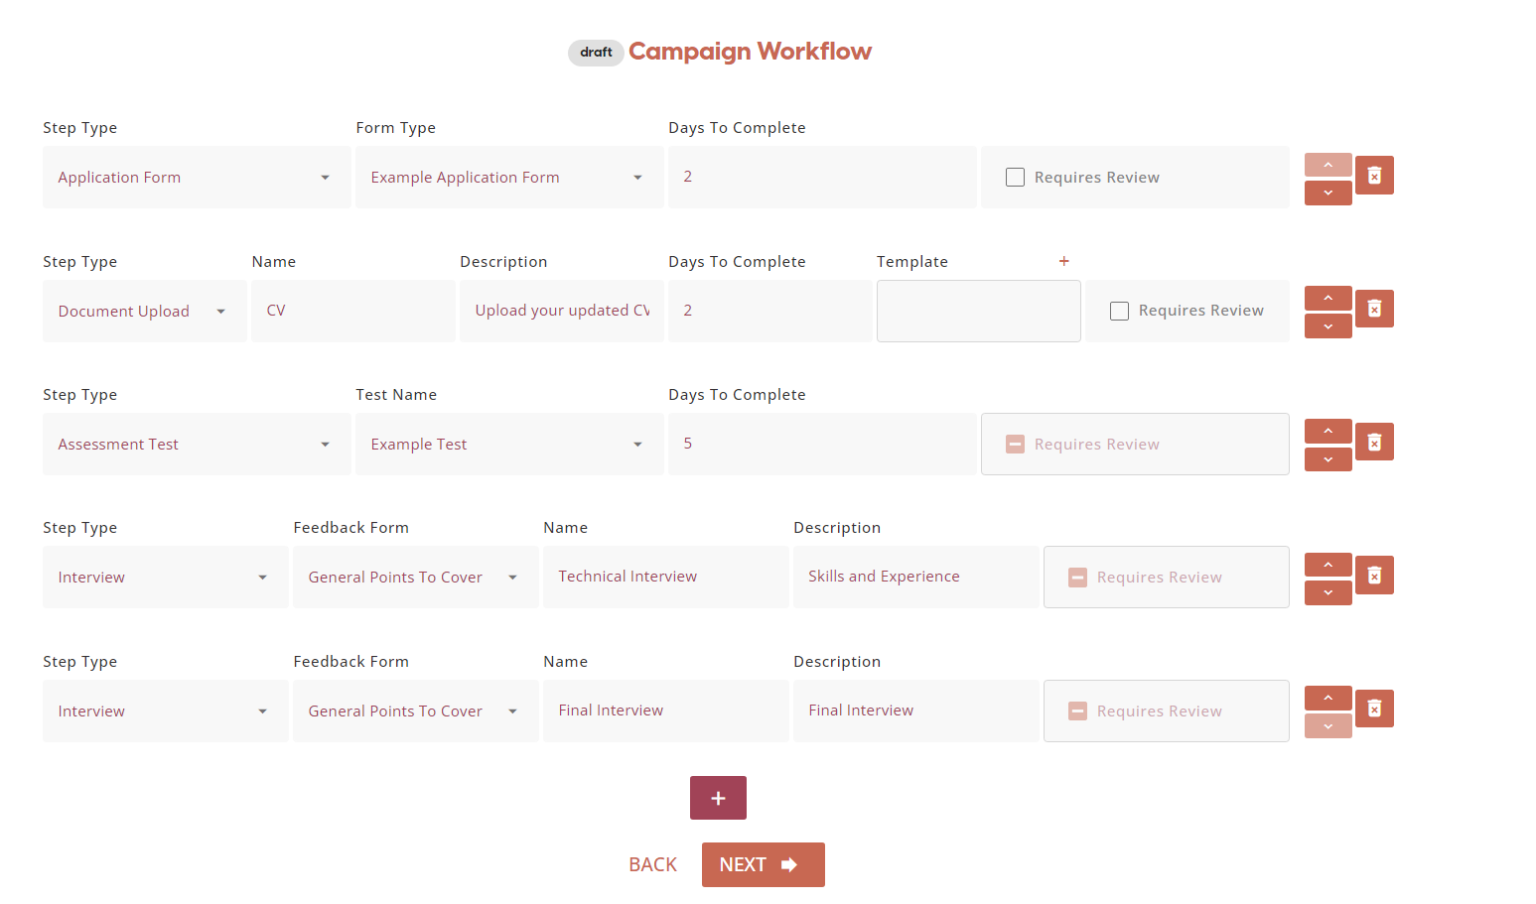Expand the Example Application Form dropdown
This screenshot has width=1536, height=904.
tap(508, 178)
